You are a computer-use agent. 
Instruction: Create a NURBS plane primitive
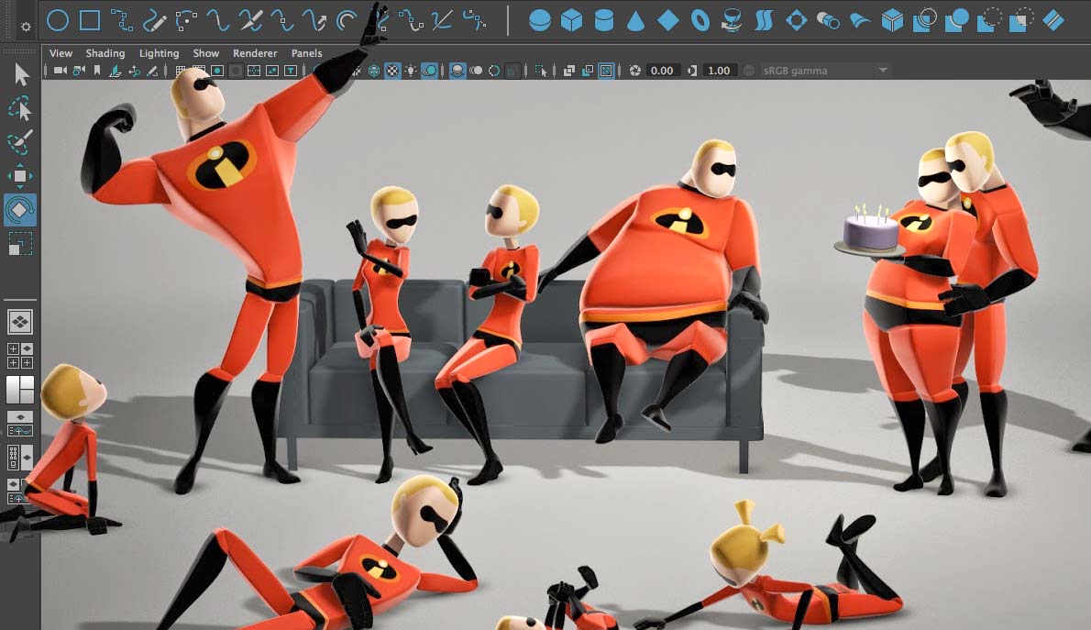[668, 21]
